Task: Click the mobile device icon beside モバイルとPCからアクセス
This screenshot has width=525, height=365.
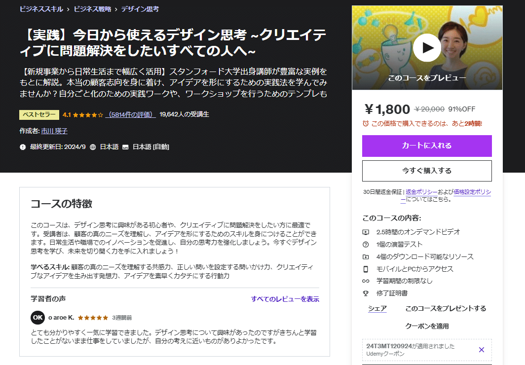Action: point(365,269)
